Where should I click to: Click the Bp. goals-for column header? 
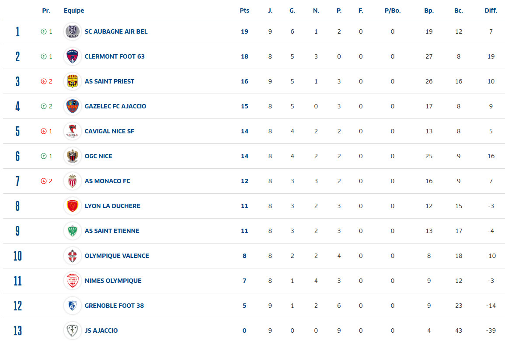[429, 10]
